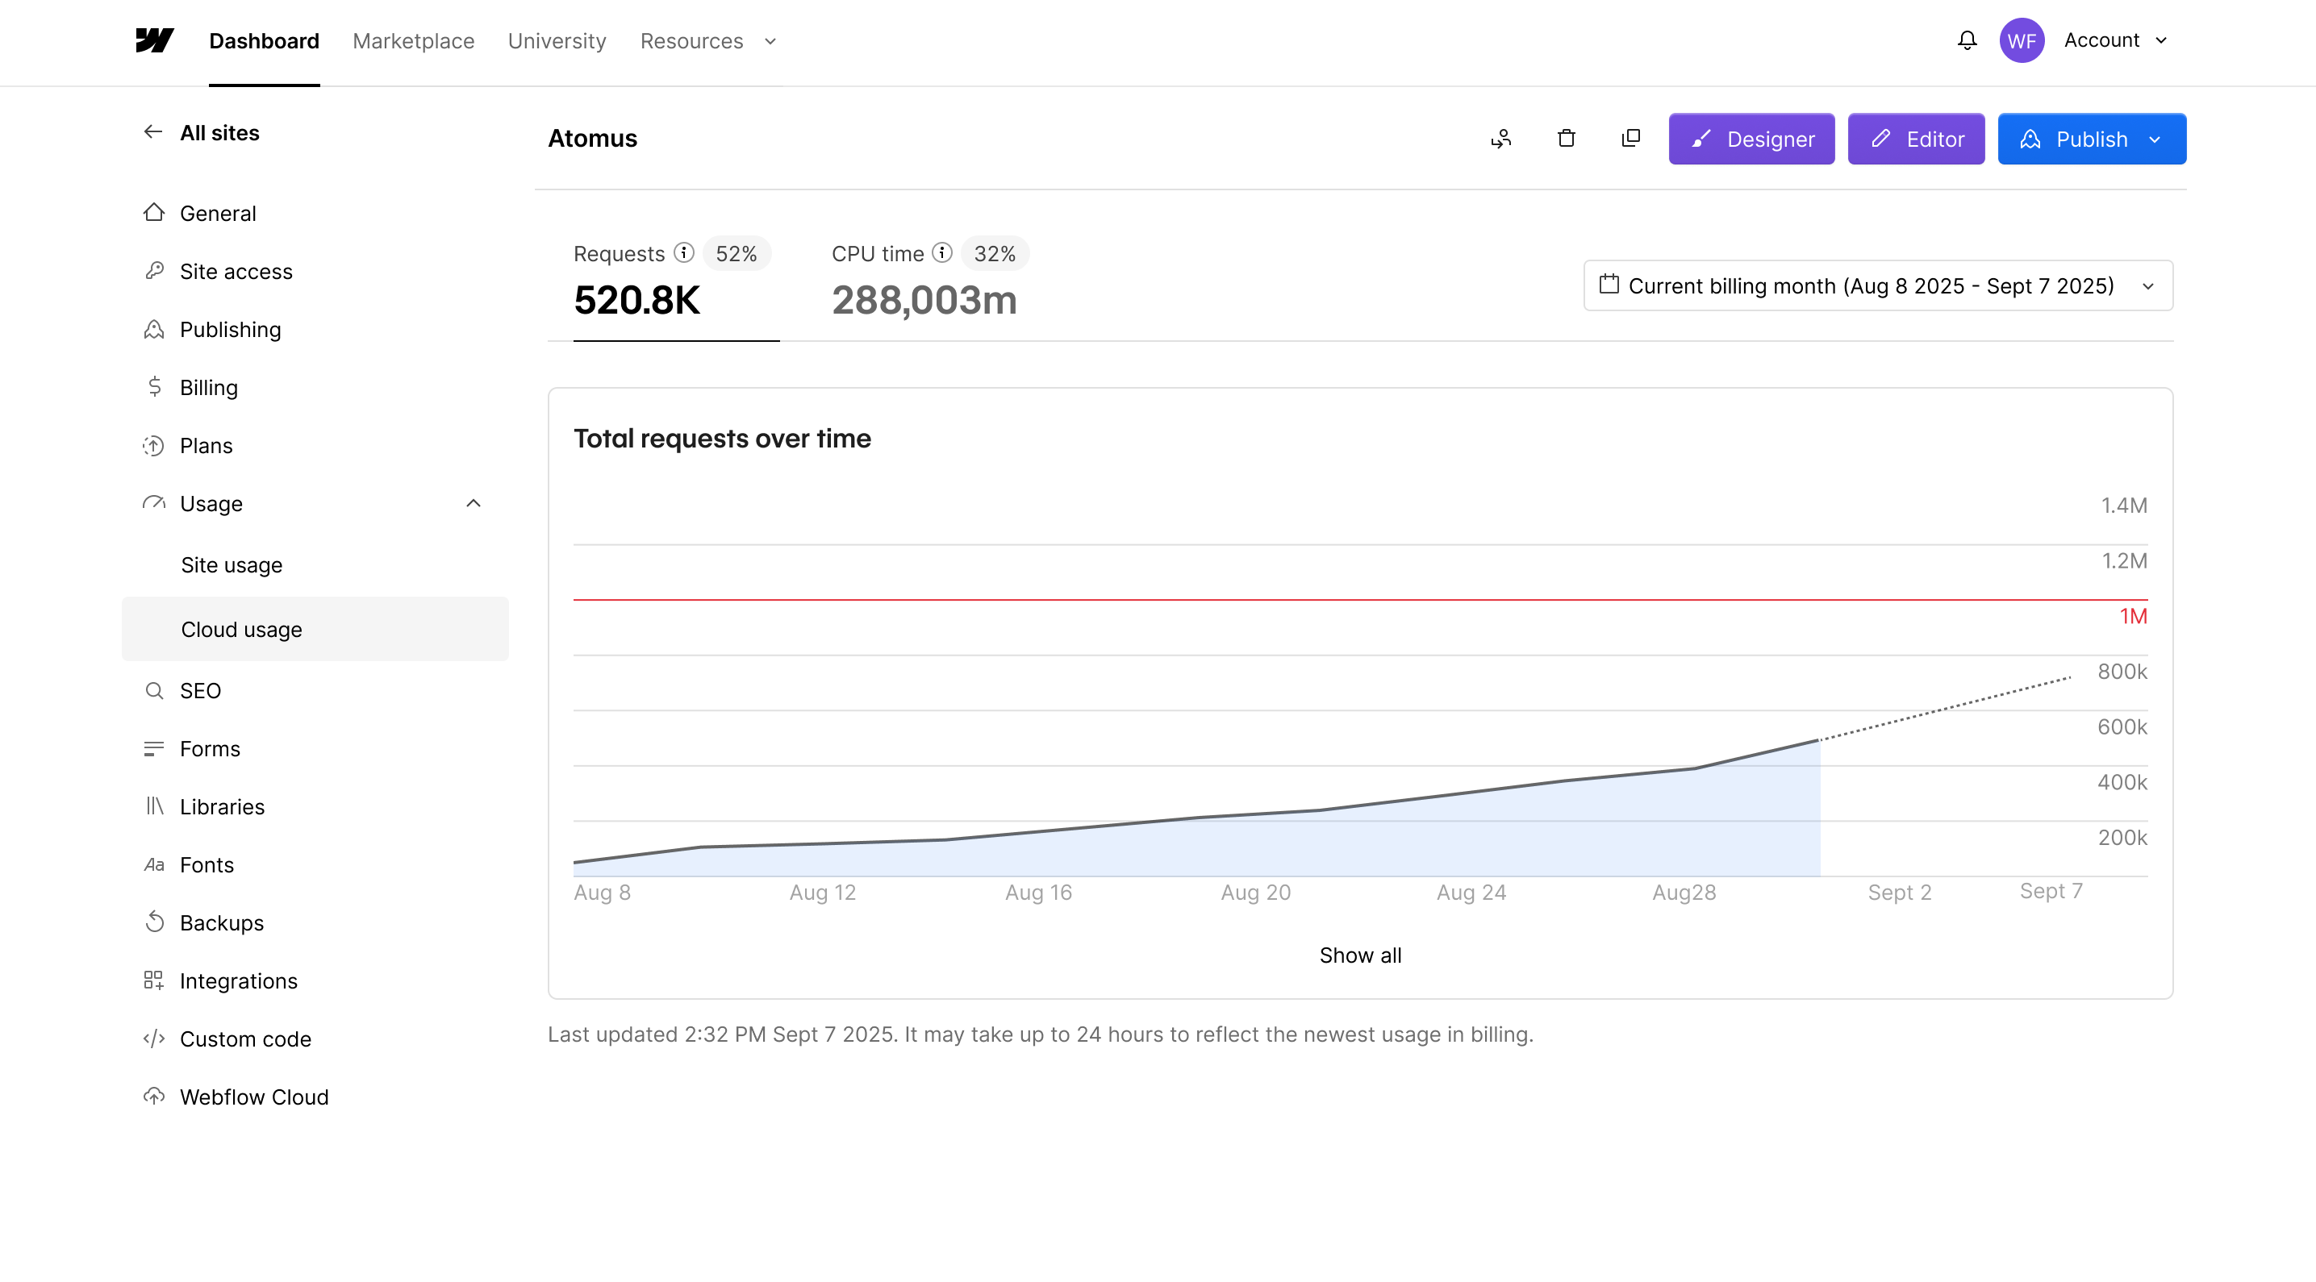Click the Requests info icon
Screen dimensions: 2316x1282
click(684, 253)
